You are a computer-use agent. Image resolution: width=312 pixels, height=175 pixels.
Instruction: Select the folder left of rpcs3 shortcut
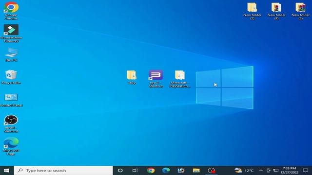132,77
